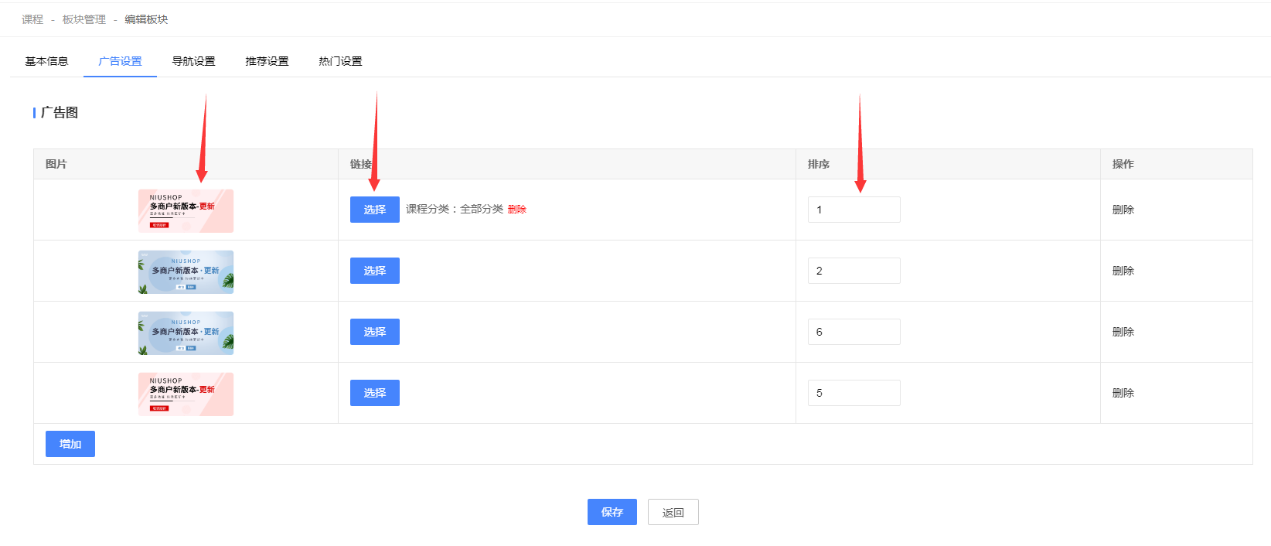Click 选择 button in the first row
Image resolution: width=1271 pixels, height=546 pixels.
click(375, 210)
